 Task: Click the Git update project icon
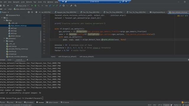50,6
